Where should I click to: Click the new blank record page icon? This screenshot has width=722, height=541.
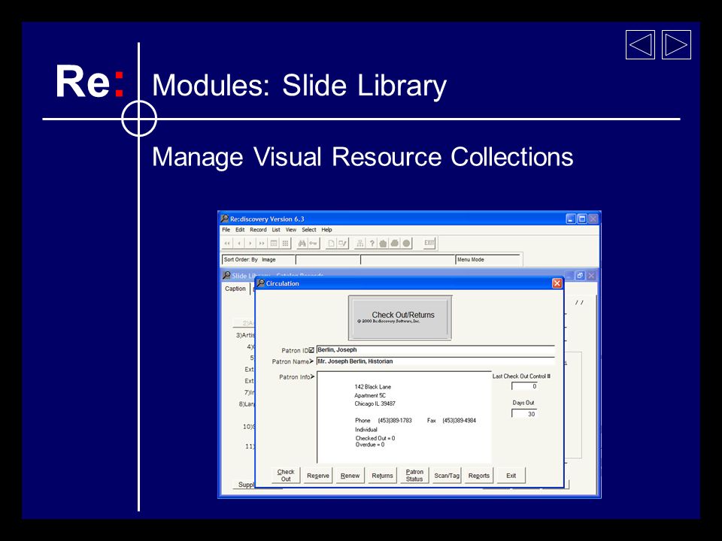click(x=331, y=243)
